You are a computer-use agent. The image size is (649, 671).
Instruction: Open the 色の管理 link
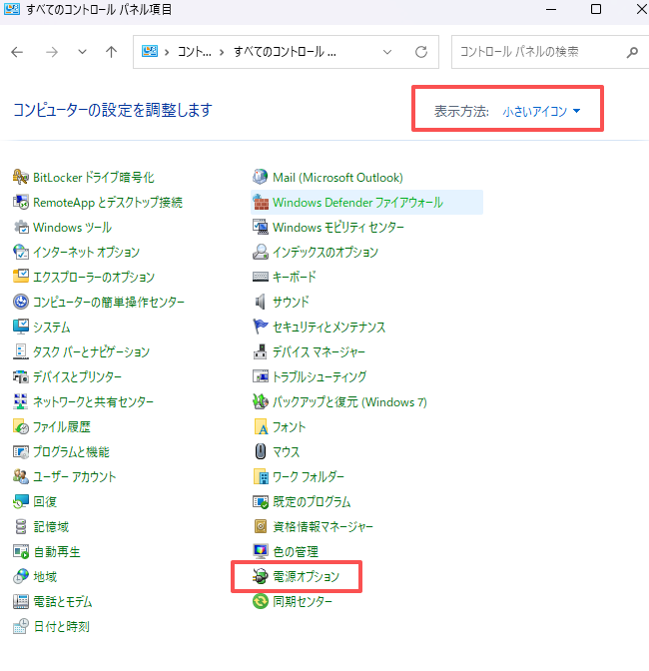point(296,551)
